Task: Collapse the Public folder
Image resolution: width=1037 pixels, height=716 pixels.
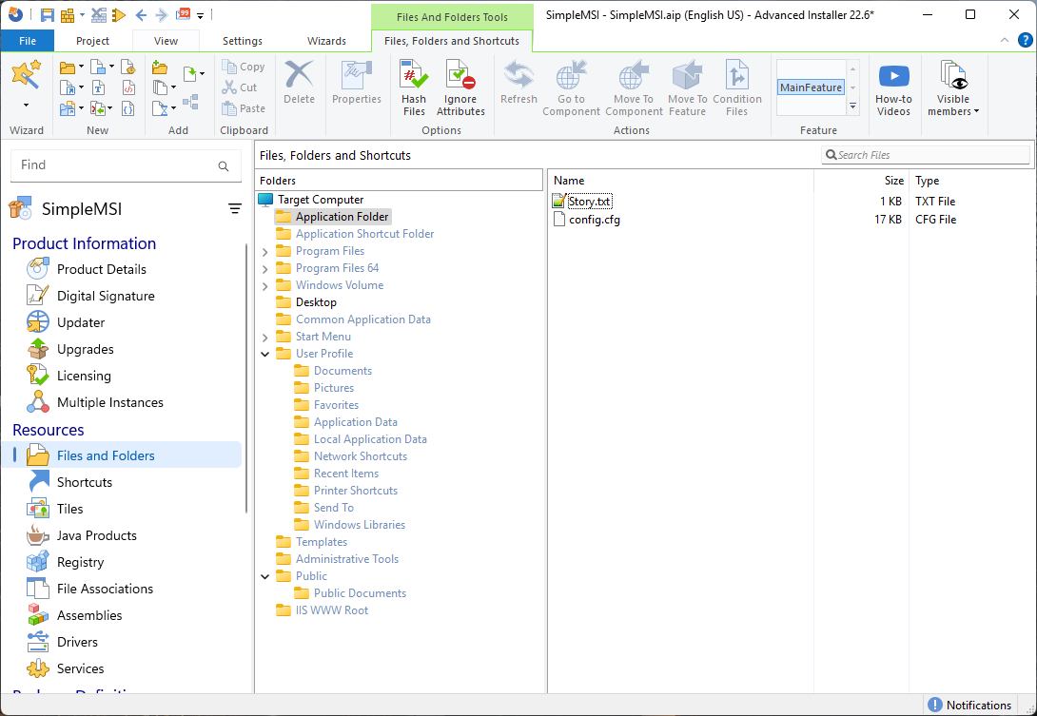Action: click(265, 576)
